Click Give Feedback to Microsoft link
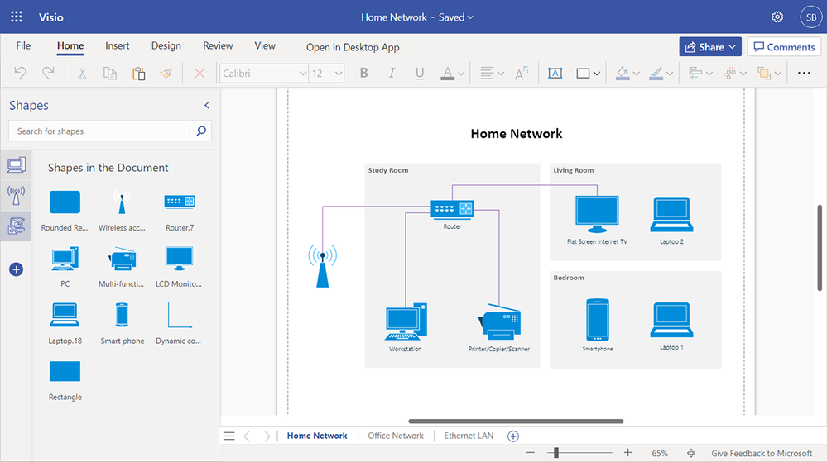This screenshot has width=827, height=462. [x=762, y=453]
